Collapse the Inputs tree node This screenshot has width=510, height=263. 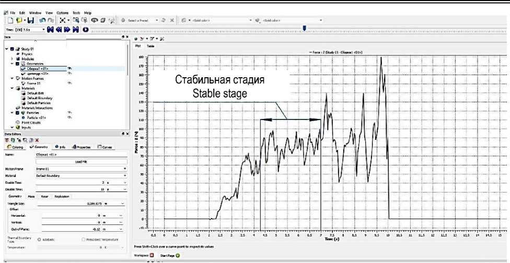click(x=13, y=128)
